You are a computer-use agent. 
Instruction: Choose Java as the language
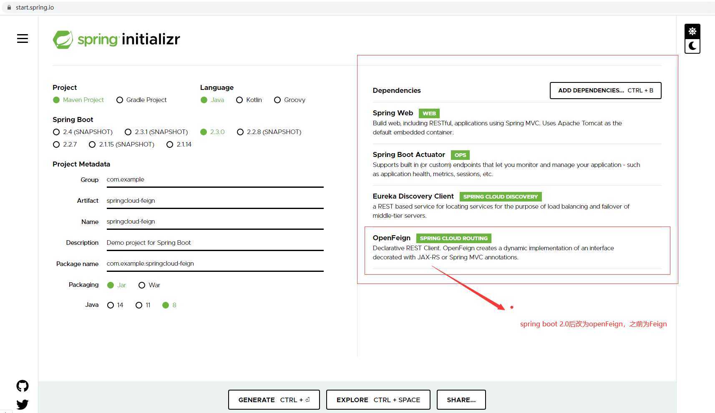tap(212, 100)
